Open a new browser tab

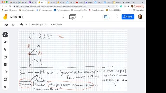[134, 2]
